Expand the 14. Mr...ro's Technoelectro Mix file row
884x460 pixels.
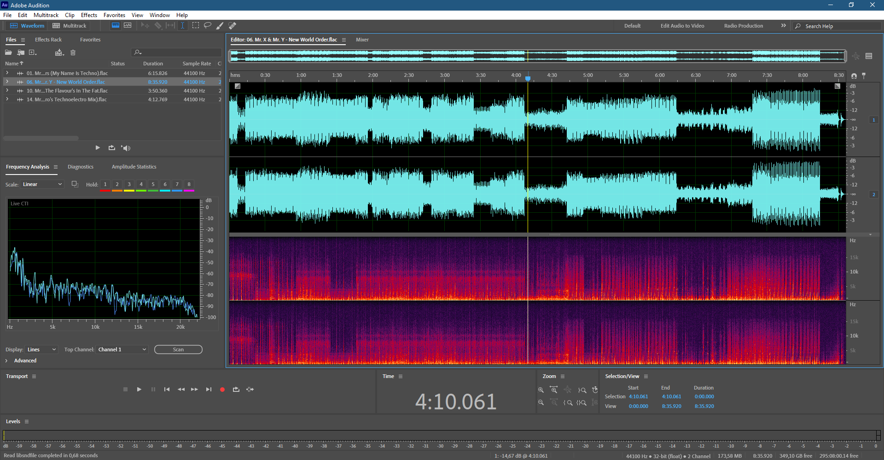coord(7,99)
